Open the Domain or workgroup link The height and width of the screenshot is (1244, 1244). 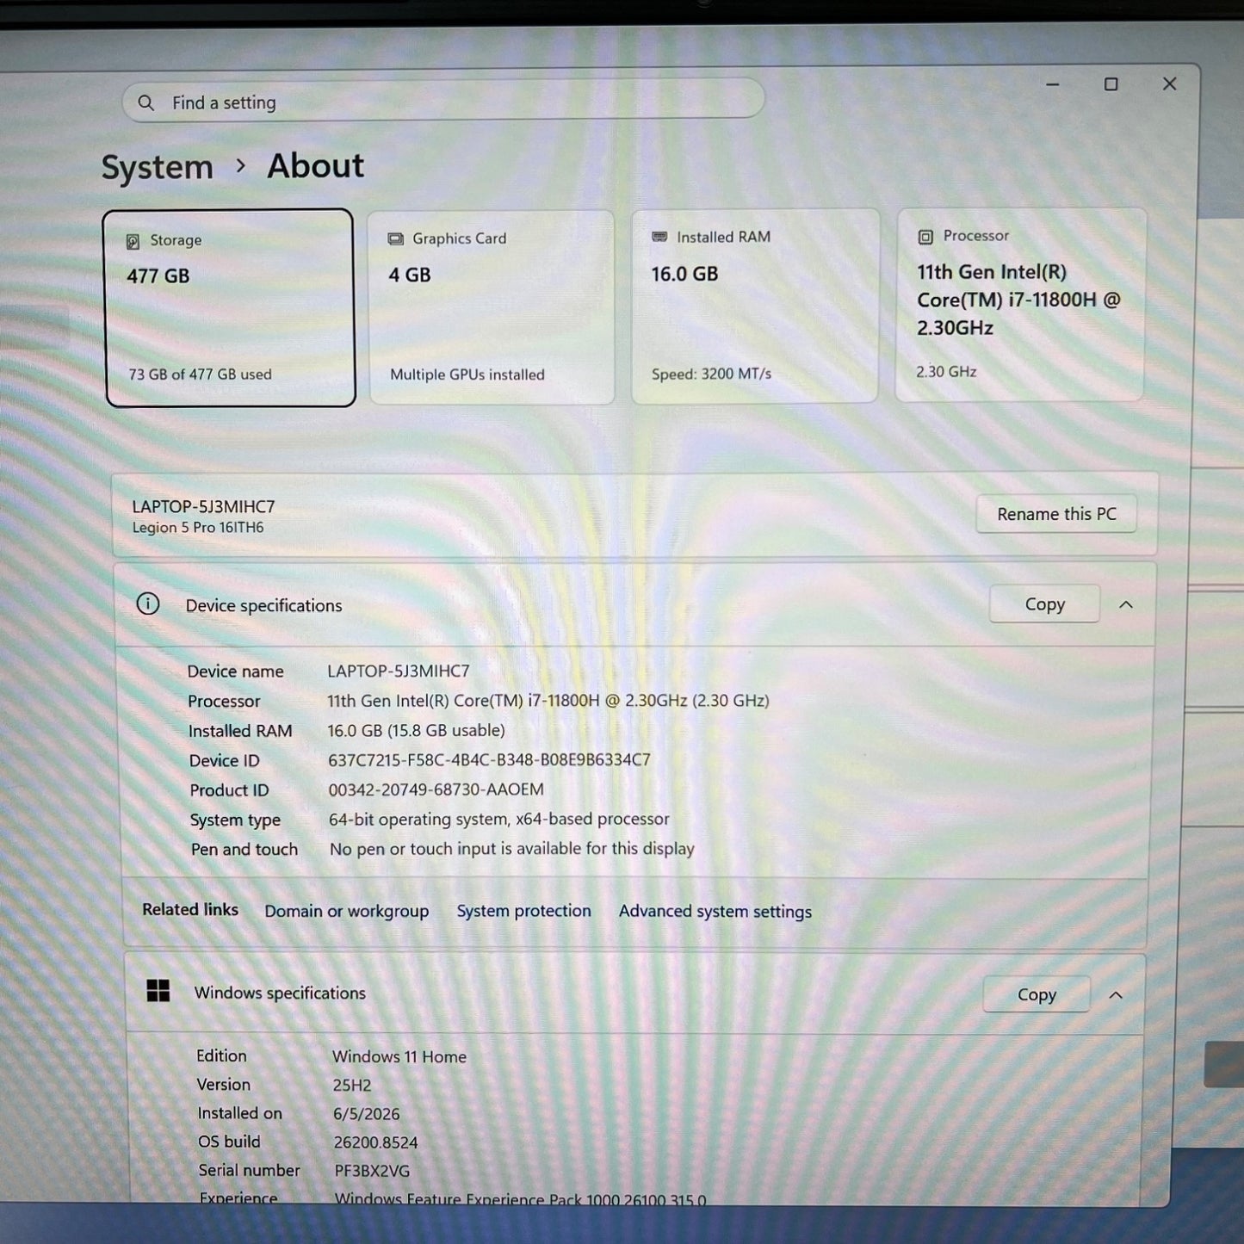[x=346, y=911]
